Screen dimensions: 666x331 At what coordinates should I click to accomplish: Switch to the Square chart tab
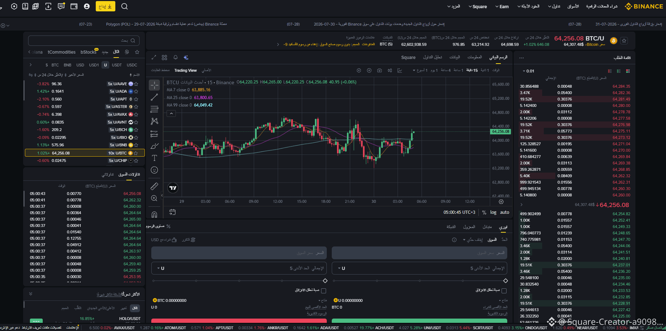coord(408,58)
